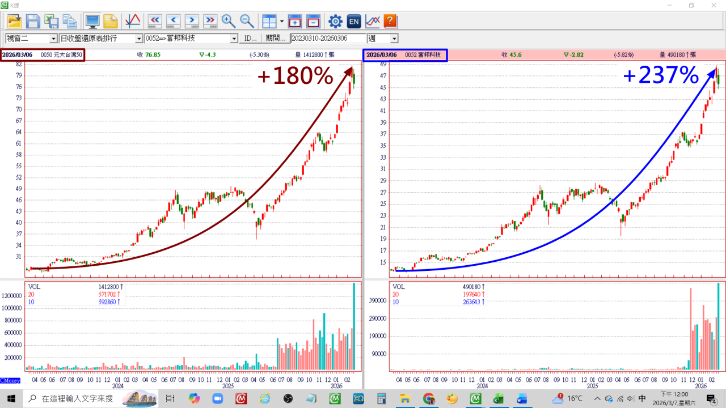
Task: Expand the 視窗二 window dropdown
Action: point(53,39)
